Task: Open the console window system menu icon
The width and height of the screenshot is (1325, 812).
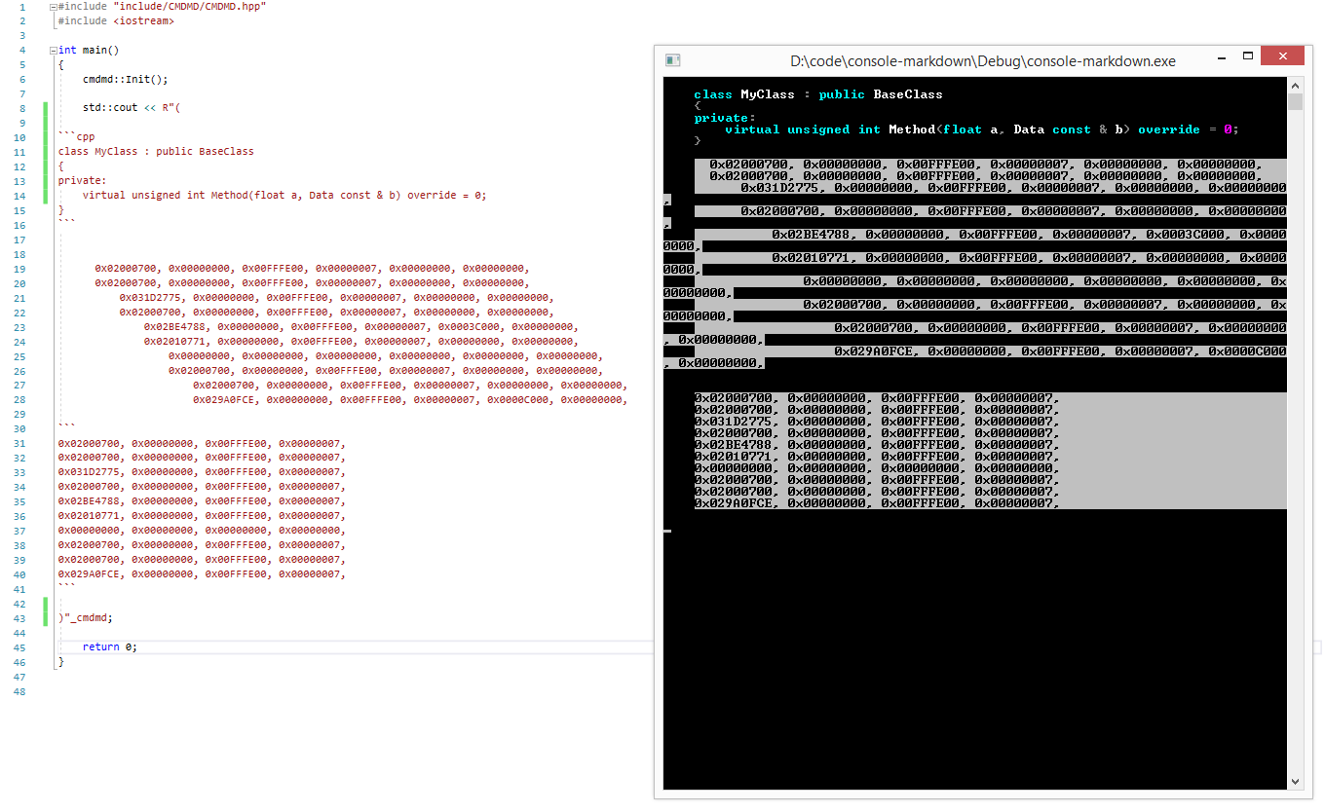Action: pyautogui.click(x=672, y=60)
